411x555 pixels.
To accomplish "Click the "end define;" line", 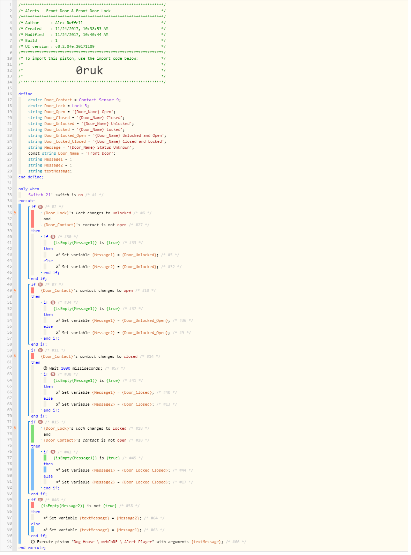I will pos(31,177).
